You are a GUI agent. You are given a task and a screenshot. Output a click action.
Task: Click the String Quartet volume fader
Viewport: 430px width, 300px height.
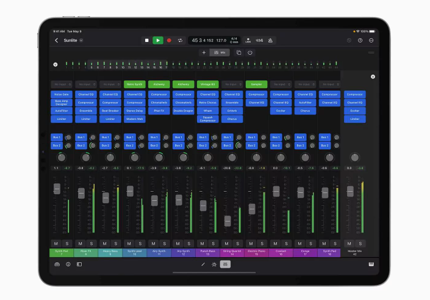pos(228,221)
